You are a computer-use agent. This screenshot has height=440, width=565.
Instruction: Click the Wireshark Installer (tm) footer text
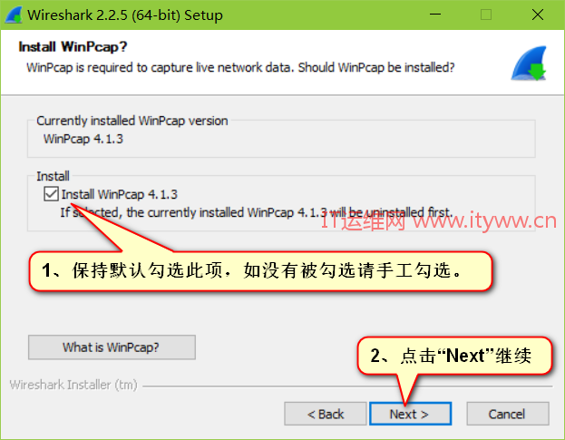(73, 385)
